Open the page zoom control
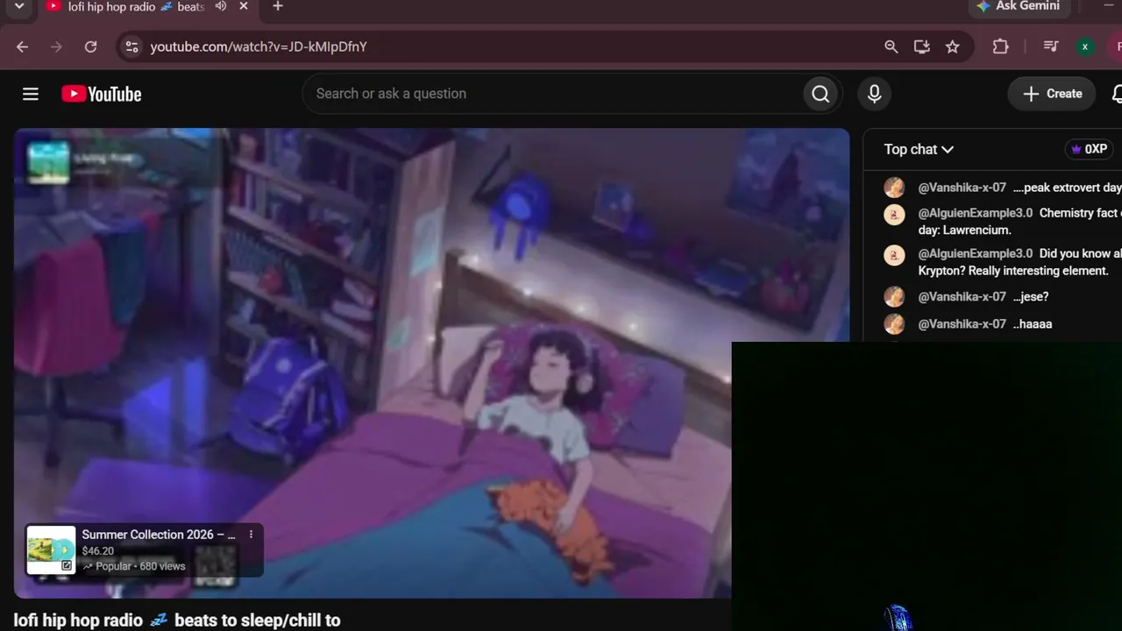This screenshot has height=631, width=1122. tap(891, 46)
